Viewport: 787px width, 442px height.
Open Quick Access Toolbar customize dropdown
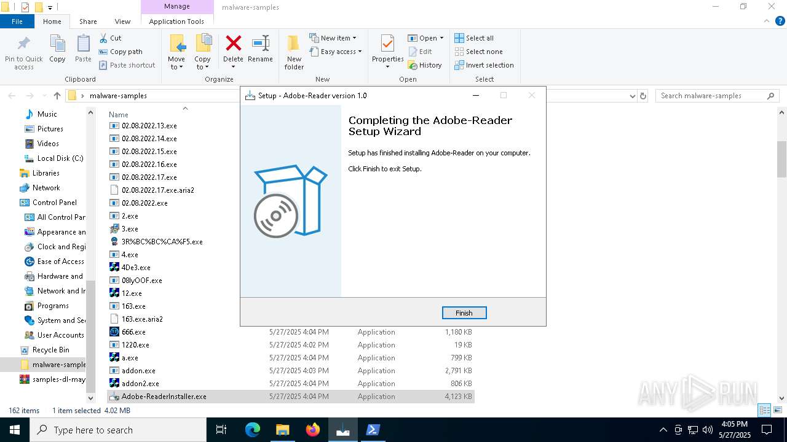(50, 7)
